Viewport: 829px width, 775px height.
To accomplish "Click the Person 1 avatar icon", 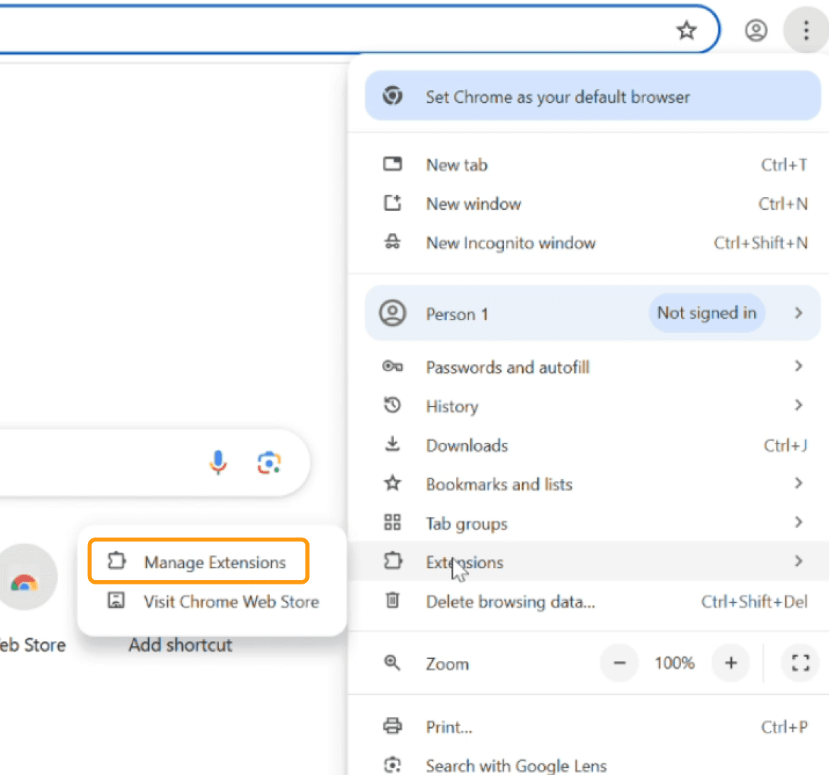I will (x=393, y=313).
